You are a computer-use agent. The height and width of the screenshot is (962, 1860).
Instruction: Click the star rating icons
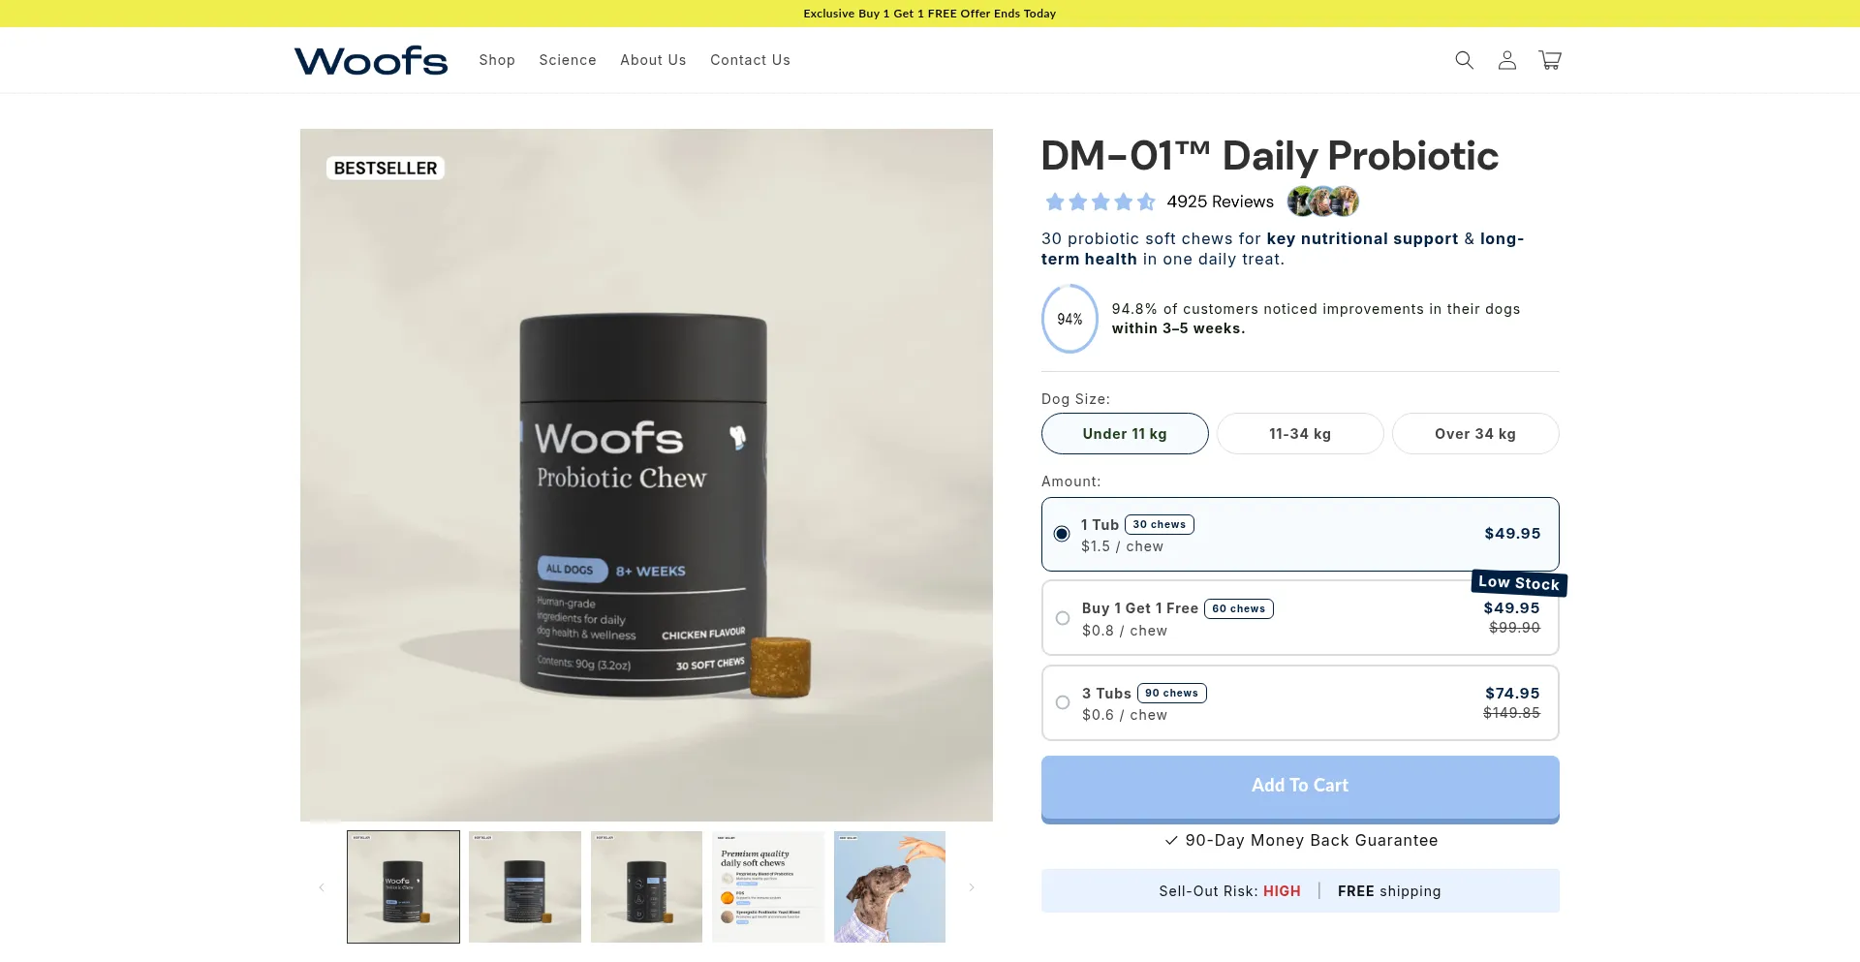1100,202
